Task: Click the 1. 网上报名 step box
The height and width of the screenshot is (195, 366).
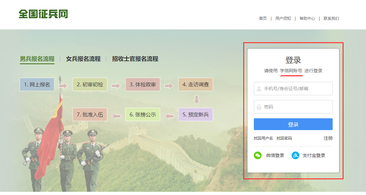Action: [x=37, y=85]
